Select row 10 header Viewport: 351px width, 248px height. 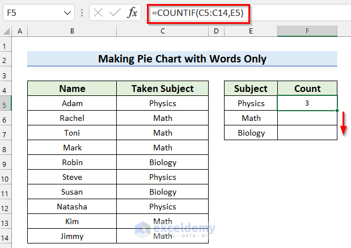(6, 177)
